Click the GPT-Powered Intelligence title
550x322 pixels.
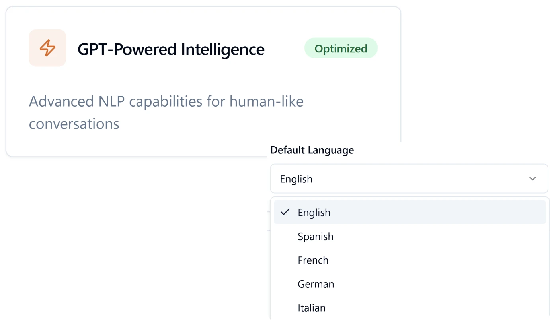pyautogui.click(x=171, y=49)
